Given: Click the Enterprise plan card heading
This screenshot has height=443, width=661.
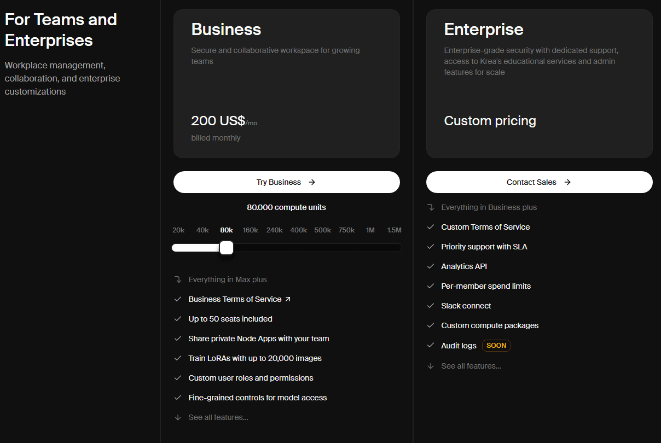Looking at the screenshot, I should coord(484,29).
